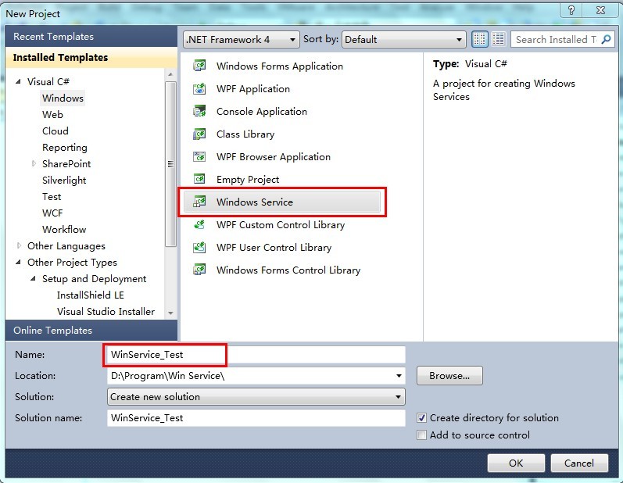Select InstallShield LE in tree
623x483 pixels.
click(90, 295)
